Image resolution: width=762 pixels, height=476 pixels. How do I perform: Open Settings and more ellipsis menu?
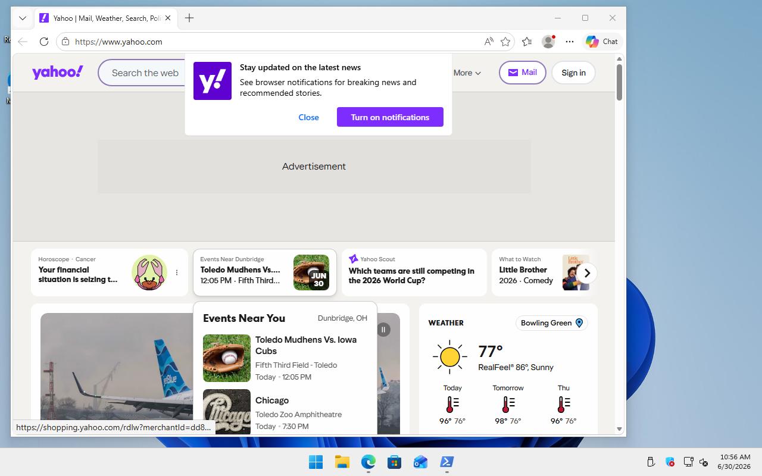[x=570, y=42]
